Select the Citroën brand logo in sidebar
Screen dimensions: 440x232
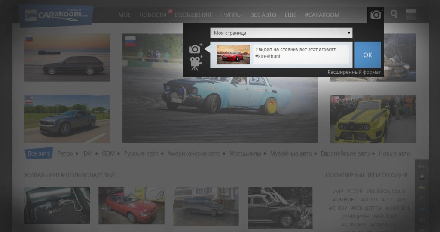[422, 198]
